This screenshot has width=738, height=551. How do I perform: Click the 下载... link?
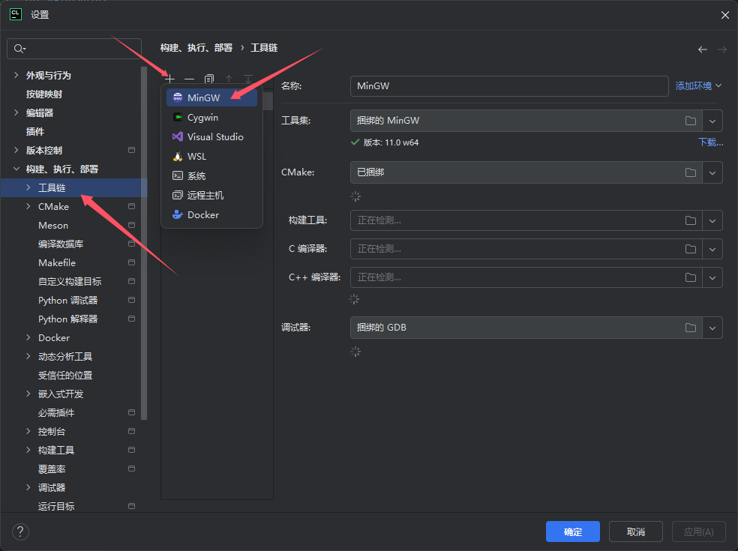(x=711, y=142)
